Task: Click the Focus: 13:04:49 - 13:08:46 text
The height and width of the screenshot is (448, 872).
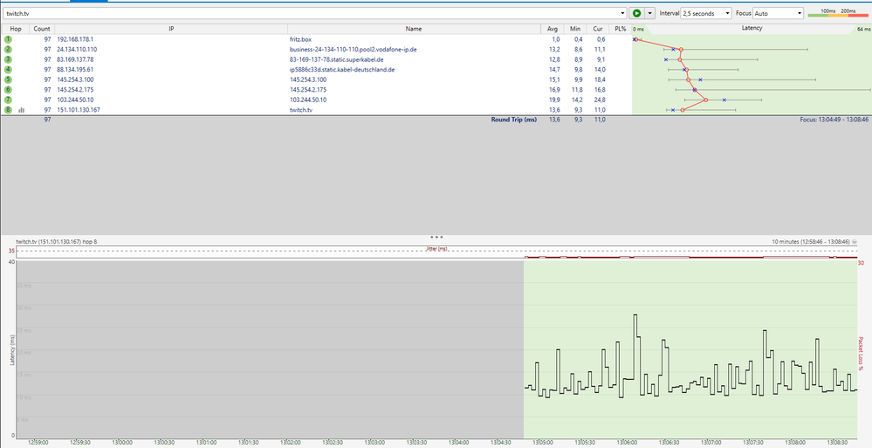Action: point(834,119)
